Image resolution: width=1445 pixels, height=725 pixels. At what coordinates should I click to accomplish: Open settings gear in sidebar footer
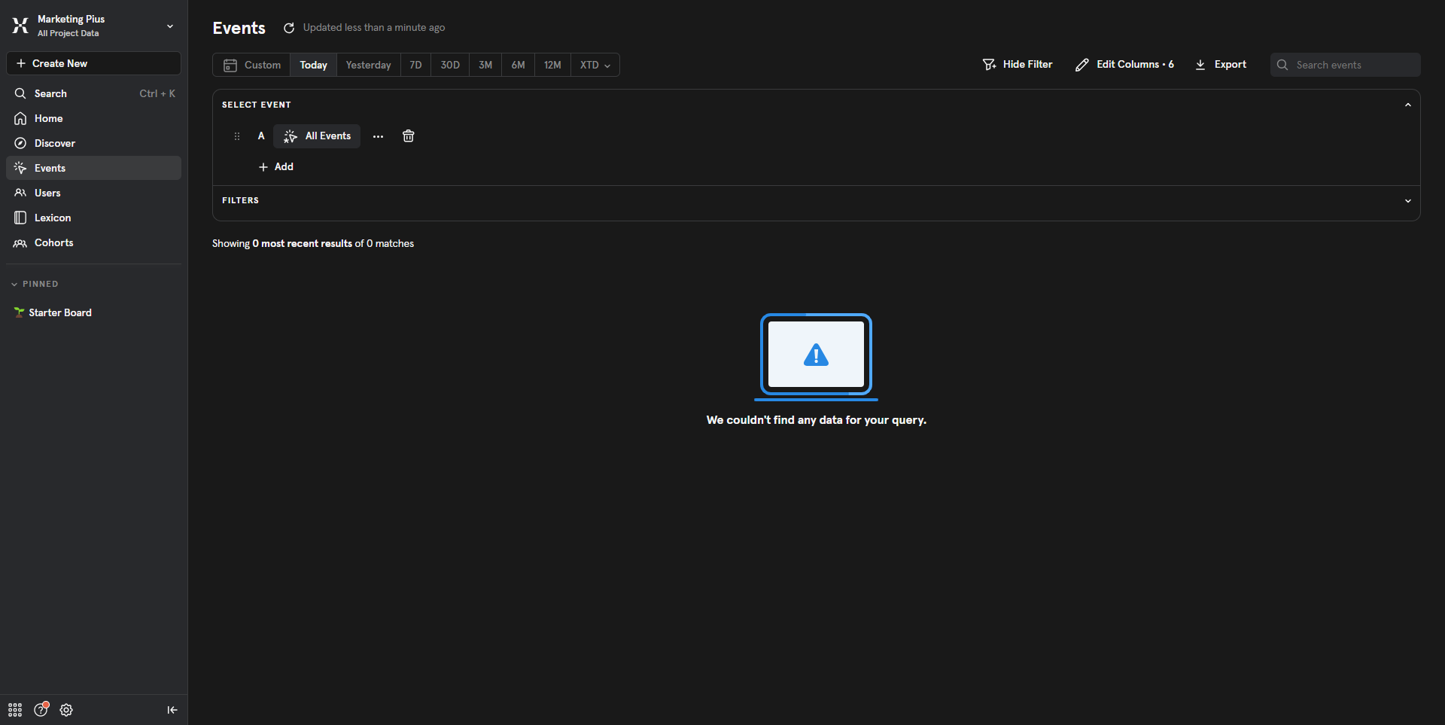pos(66,710)
